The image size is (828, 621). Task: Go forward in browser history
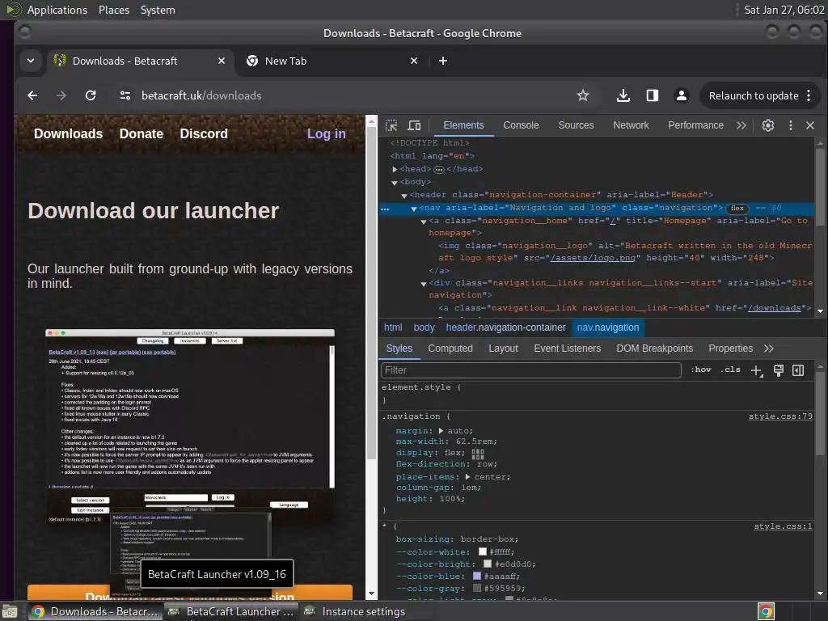61,95
